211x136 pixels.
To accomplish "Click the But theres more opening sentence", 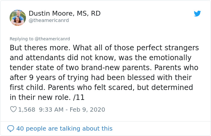I will 40,48.
